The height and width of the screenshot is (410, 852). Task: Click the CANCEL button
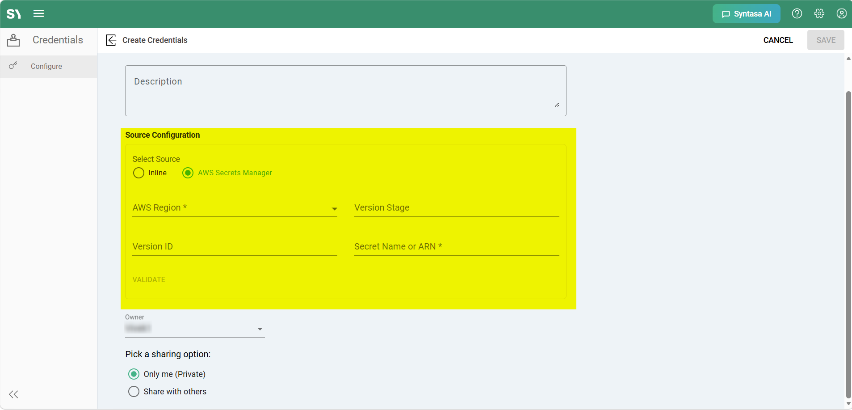coord(778,40)
